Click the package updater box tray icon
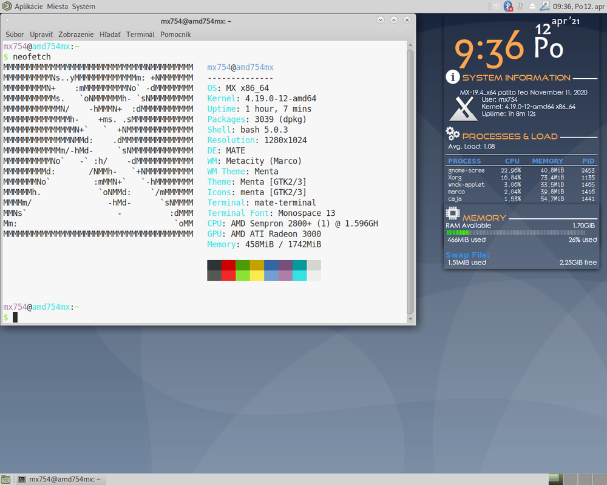The height and width of the screenshot is (485, 607). coord(496,6)
